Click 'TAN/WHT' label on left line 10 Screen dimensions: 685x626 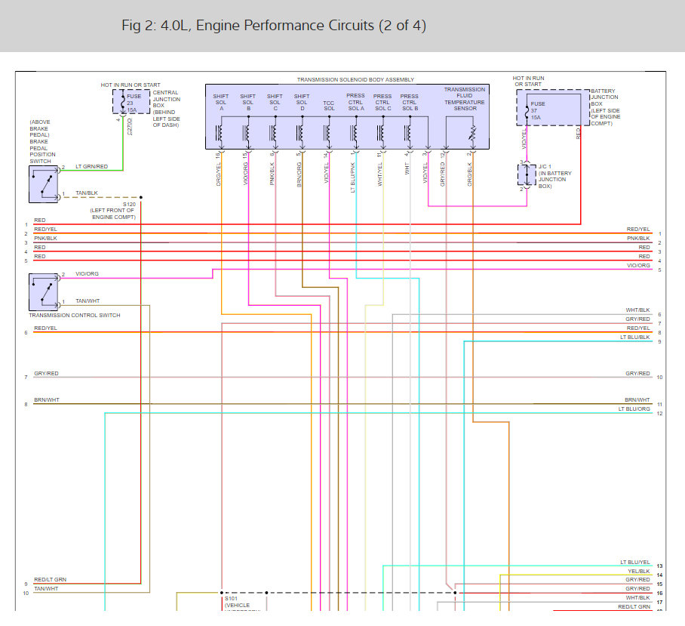pos(46,589)
